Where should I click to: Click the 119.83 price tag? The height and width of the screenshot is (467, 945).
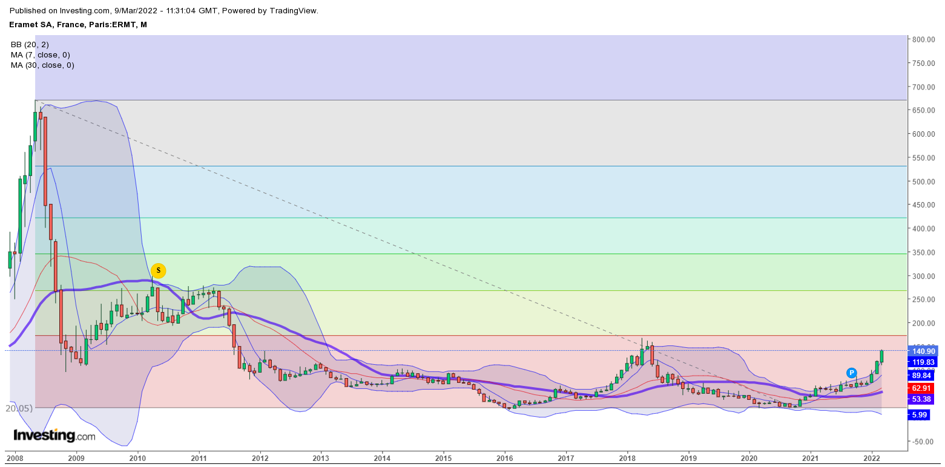pyautogui.click(x=924, y=362)
